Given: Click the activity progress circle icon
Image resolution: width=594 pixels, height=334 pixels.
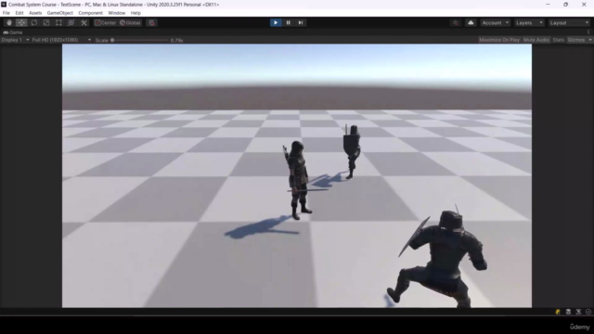Looking at the screenshot, I should [x=588, y=312].
